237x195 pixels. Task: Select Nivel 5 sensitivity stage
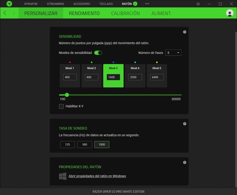(157, 76)
